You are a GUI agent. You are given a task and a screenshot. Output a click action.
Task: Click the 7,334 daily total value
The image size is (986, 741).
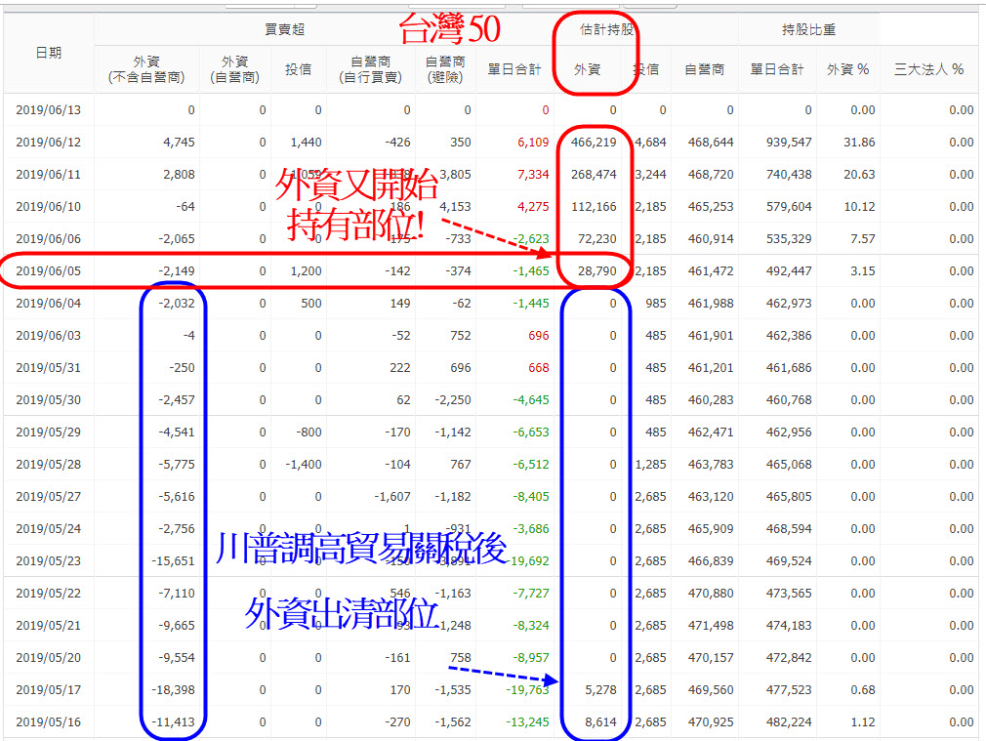(x=533, y=174)
